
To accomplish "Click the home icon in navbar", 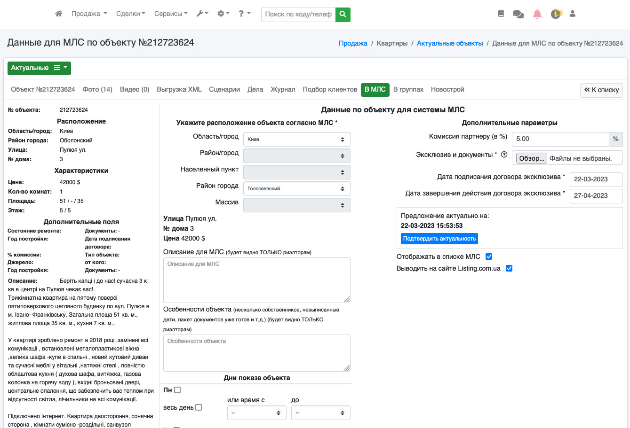I will point(59,14).
